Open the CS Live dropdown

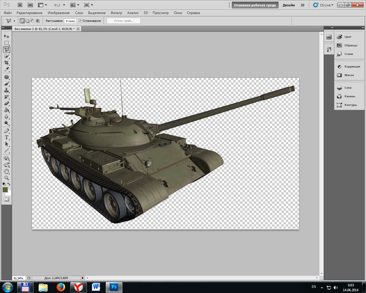pos(323,5)
